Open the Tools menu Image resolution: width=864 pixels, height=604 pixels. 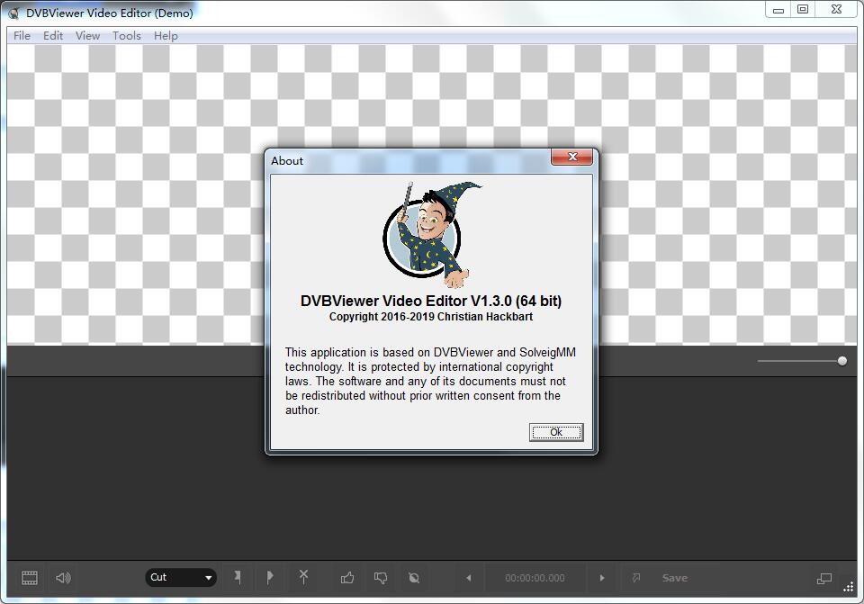[126, 36]
